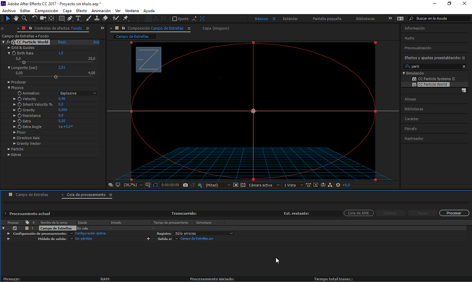
Task: Click the Procesar render button
Action: (x=454, y=213)
